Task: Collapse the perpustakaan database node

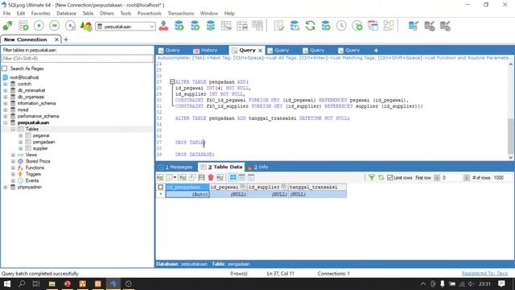Action: click(x=6, y=122)
